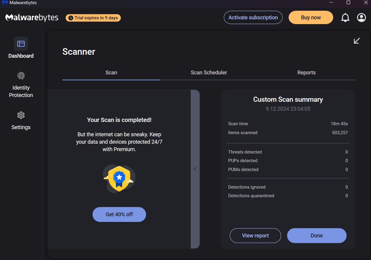Click the Items scanned label
The width and height of the screenshot is (371, 260).
243,133
